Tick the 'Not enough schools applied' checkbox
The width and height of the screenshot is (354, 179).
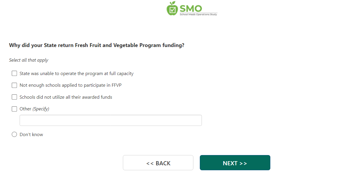pos(14,85)
